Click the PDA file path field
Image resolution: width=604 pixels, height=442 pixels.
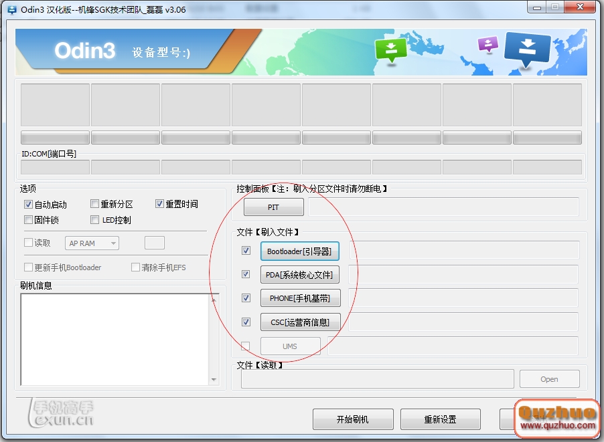(463, 274)
